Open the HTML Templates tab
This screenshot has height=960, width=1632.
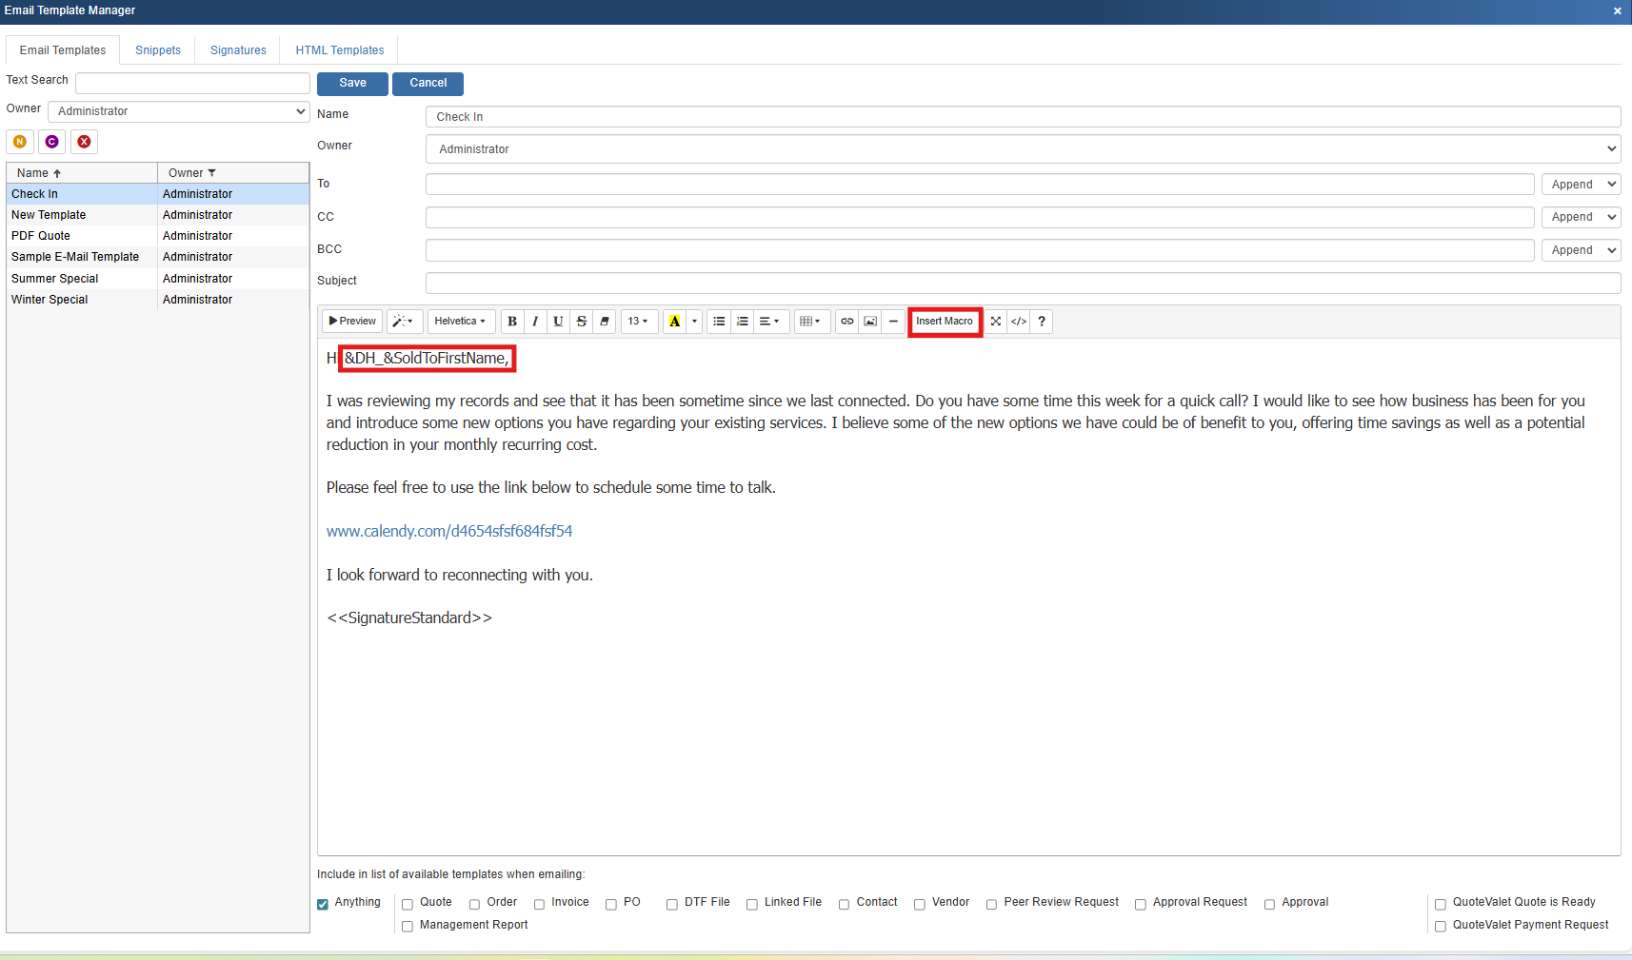[x=340, y=50]
